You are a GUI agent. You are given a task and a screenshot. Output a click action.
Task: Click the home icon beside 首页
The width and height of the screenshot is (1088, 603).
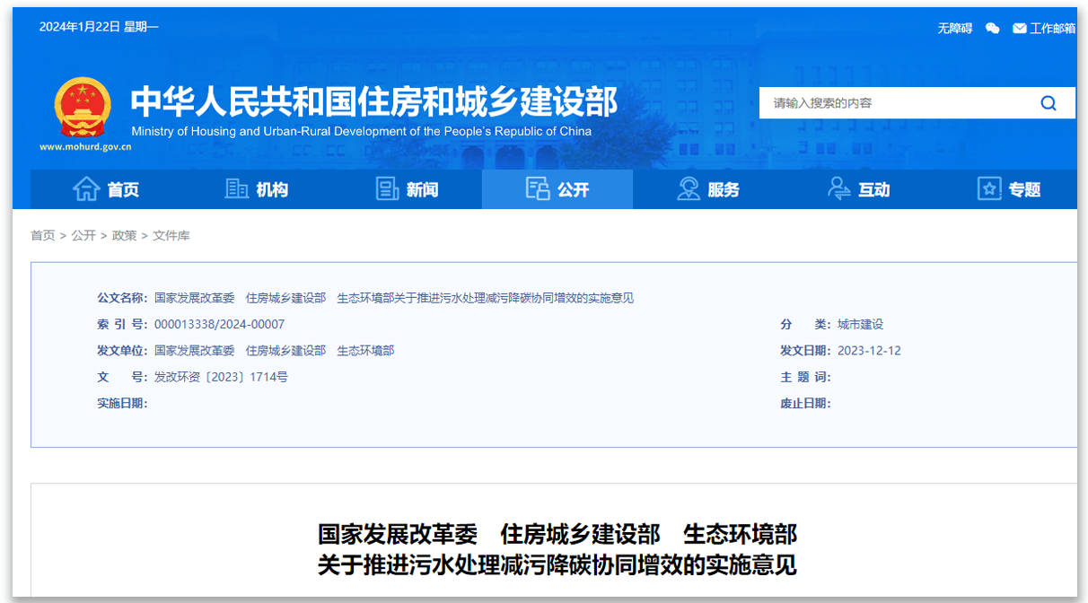pyautogui.click(x=86, y=189)
